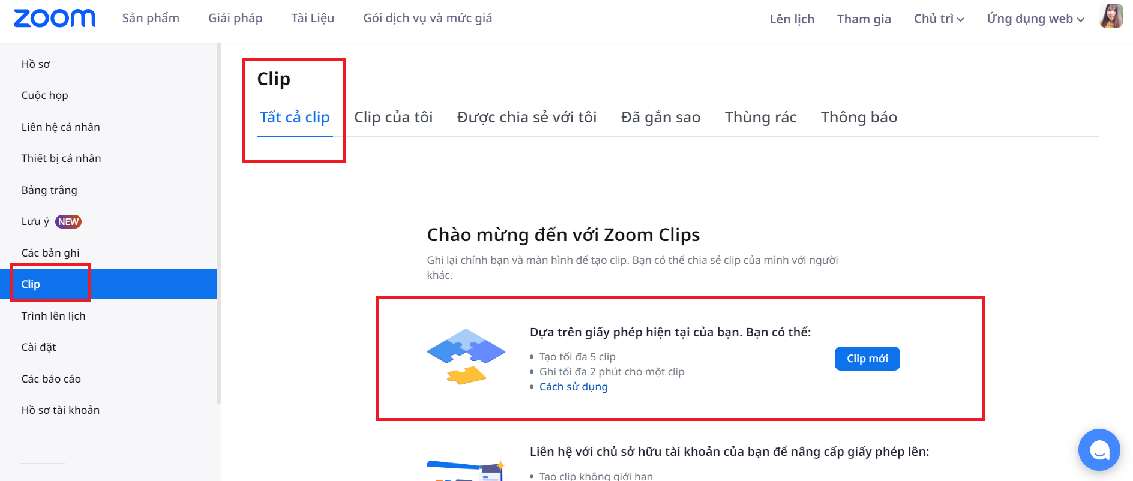Screen dimensions: 1133x481
Task: Click the Clip mới button
Action: click(867, 359)
